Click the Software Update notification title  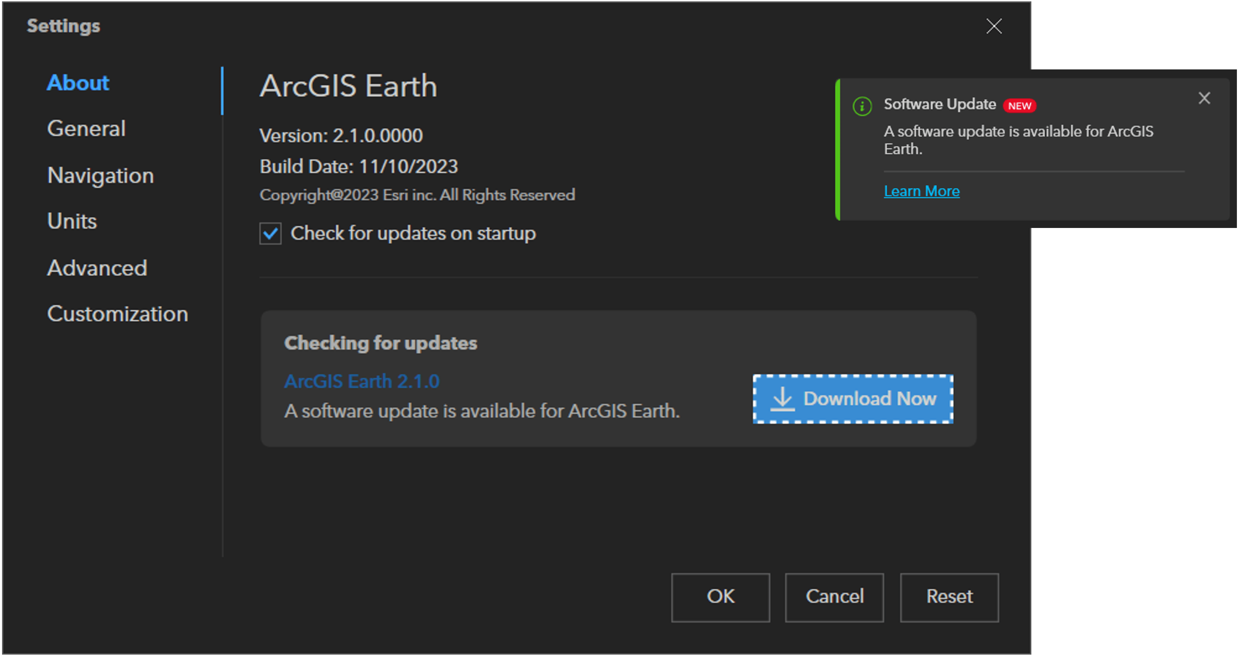pos(939,104)
